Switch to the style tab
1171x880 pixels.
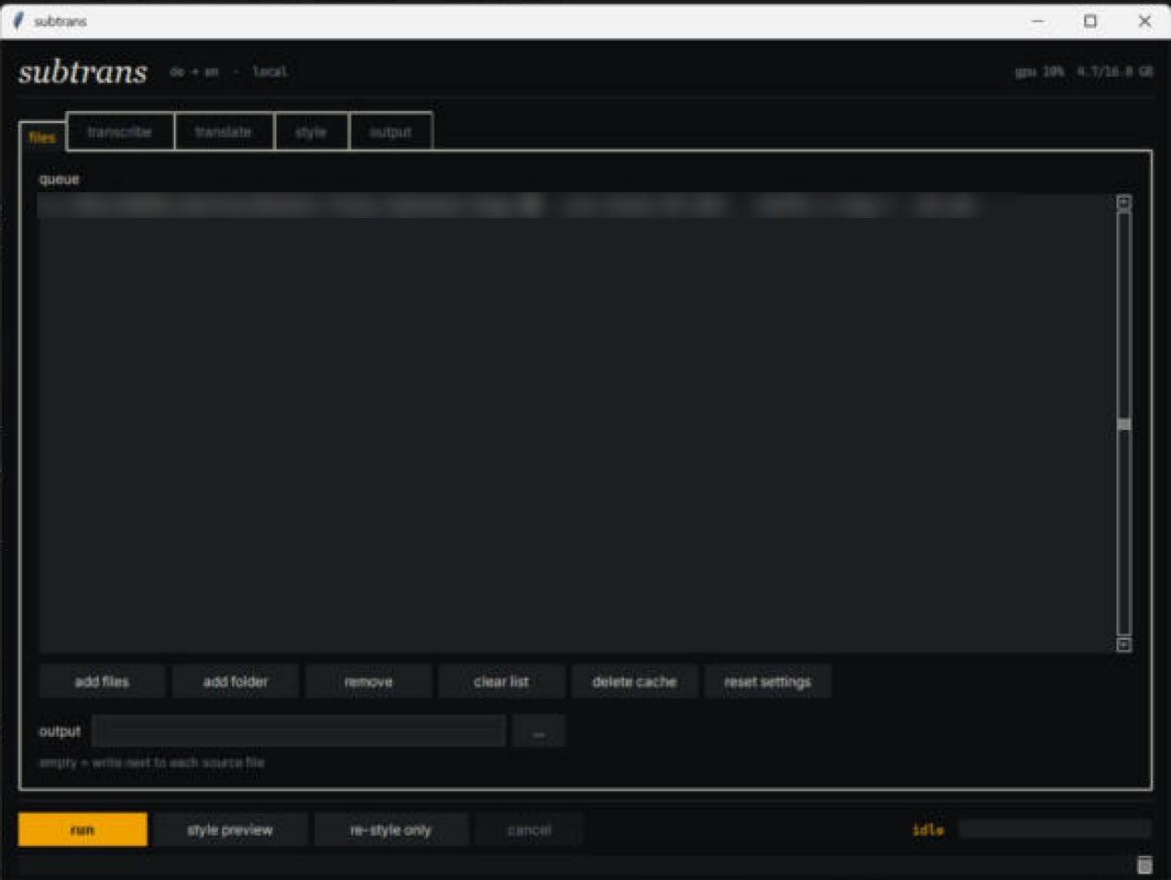coord(311,131)
